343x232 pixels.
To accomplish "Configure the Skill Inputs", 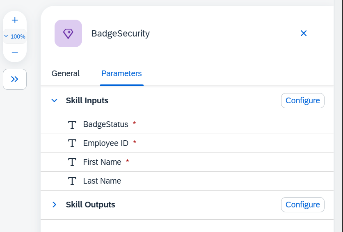I will (x=302, y=101).
